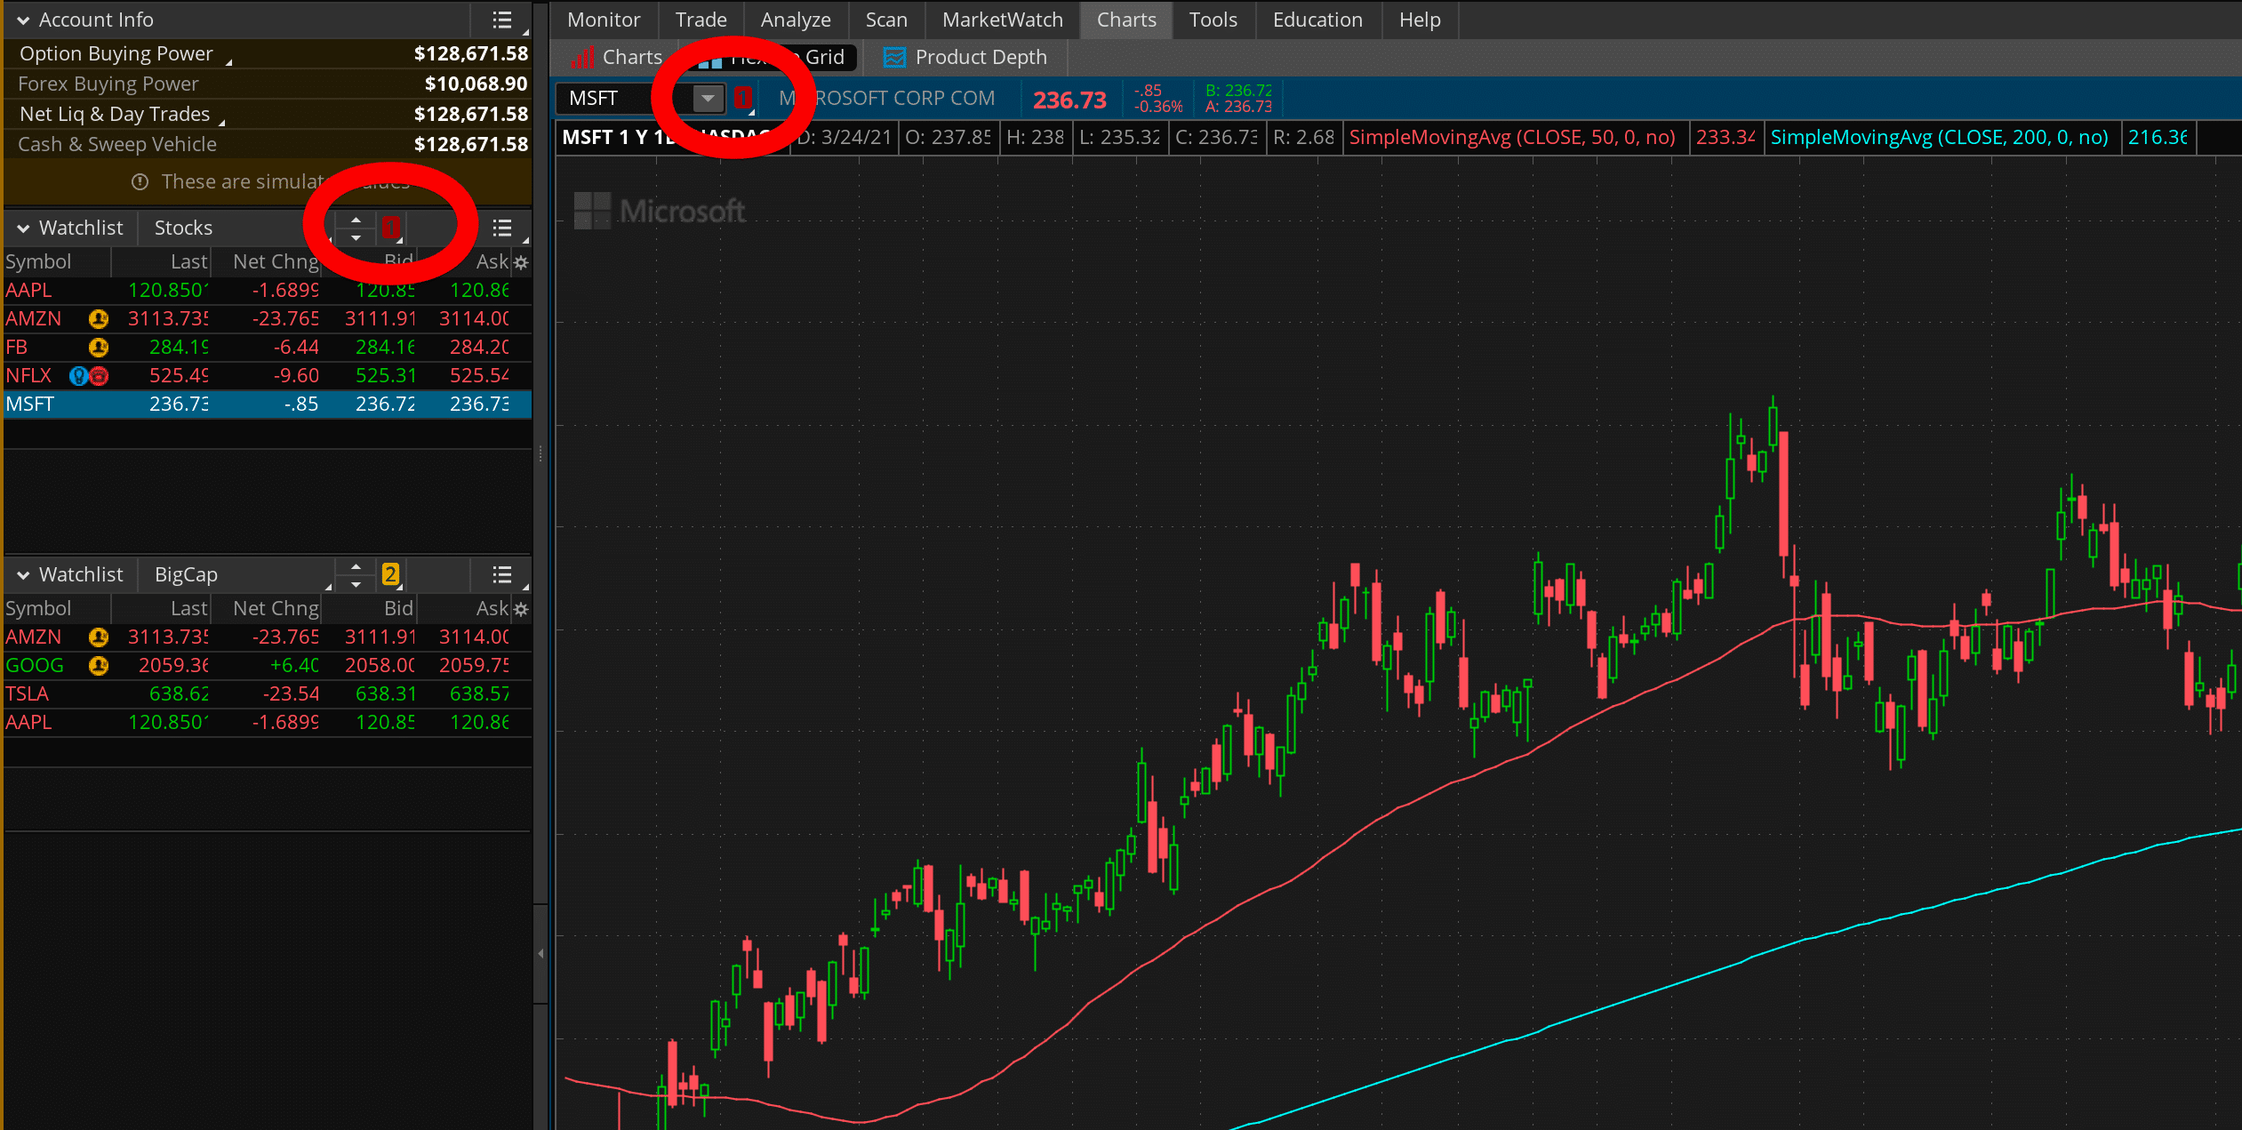Switch to the Analyze tab

click(796, 20)
